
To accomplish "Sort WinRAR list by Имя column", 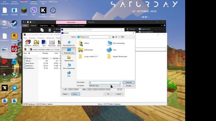I will point(25,53).
